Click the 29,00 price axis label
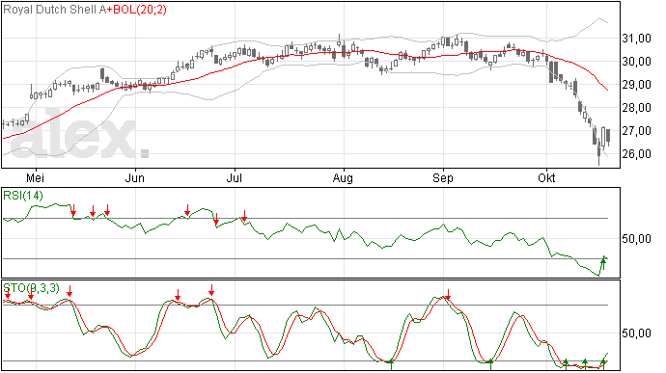Screen dimensions: 666x373 tap(636, 85)
